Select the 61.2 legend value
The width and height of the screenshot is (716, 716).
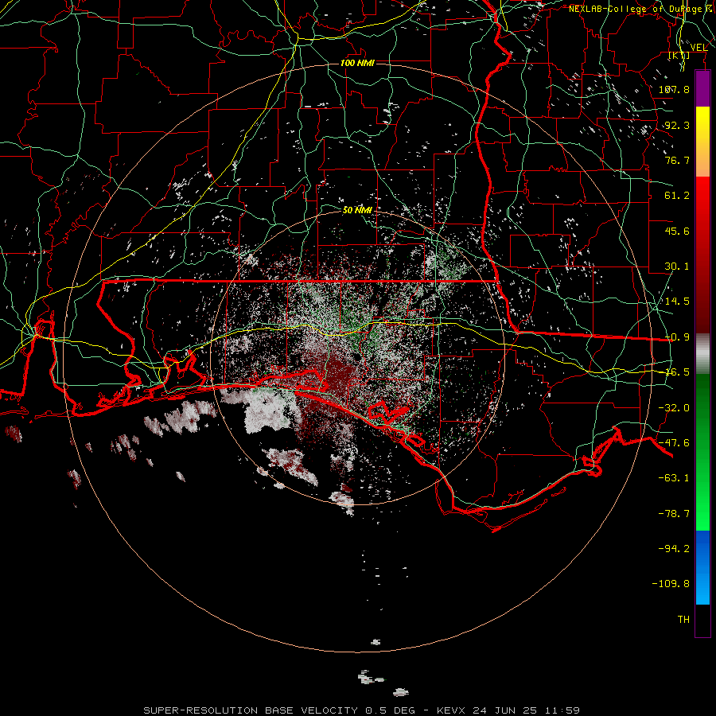coord(677,196)
